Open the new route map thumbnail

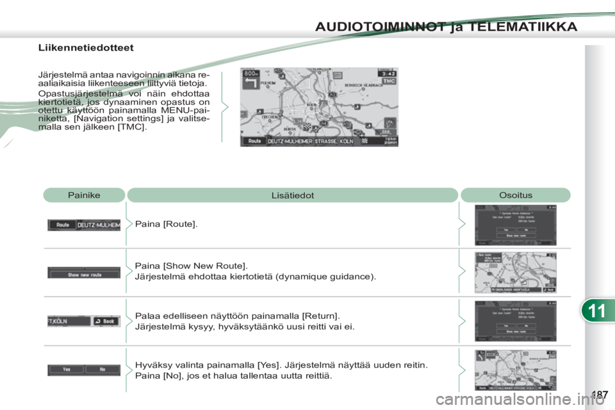515,273
